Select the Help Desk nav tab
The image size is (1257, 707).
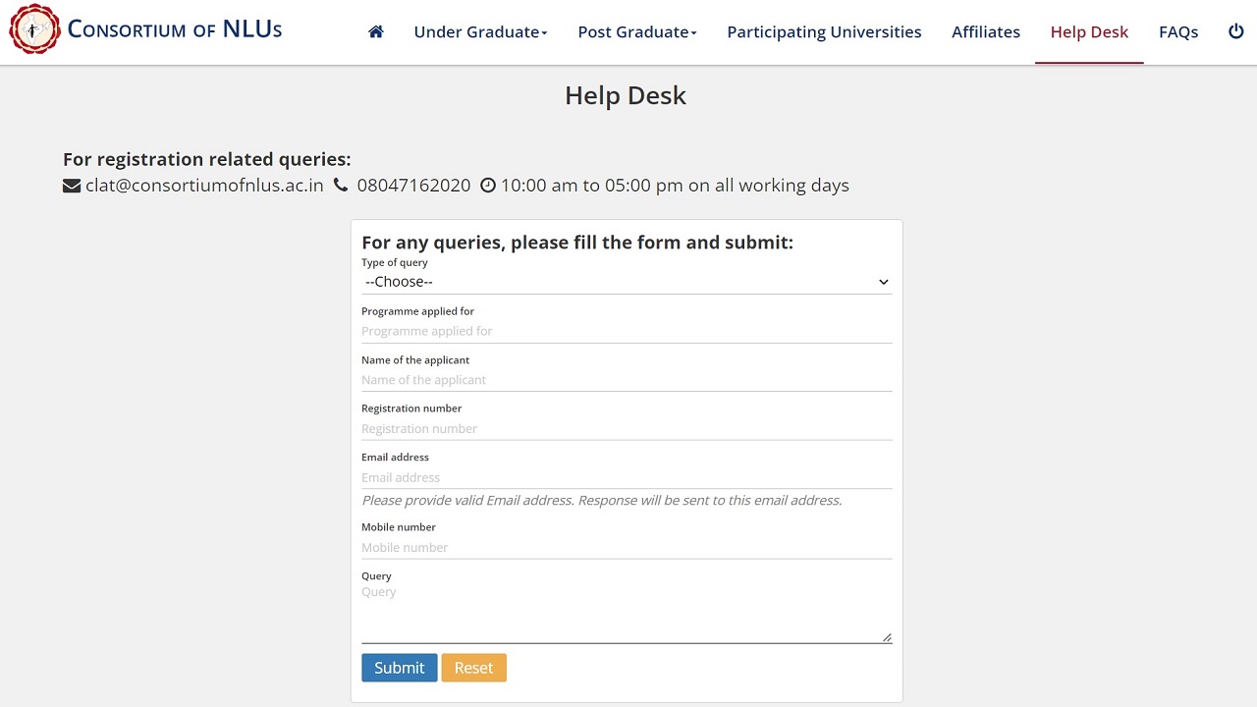pos(1089,31)
